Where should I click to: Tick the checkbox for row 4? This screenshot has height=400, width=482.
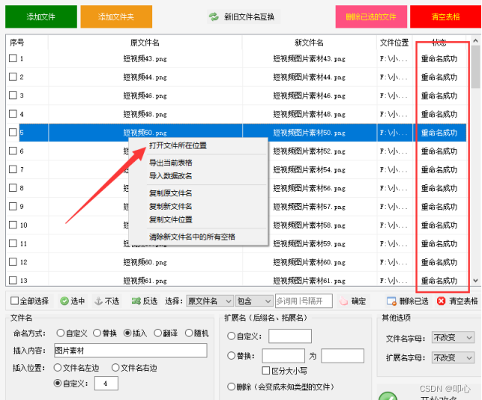(13, 114)
